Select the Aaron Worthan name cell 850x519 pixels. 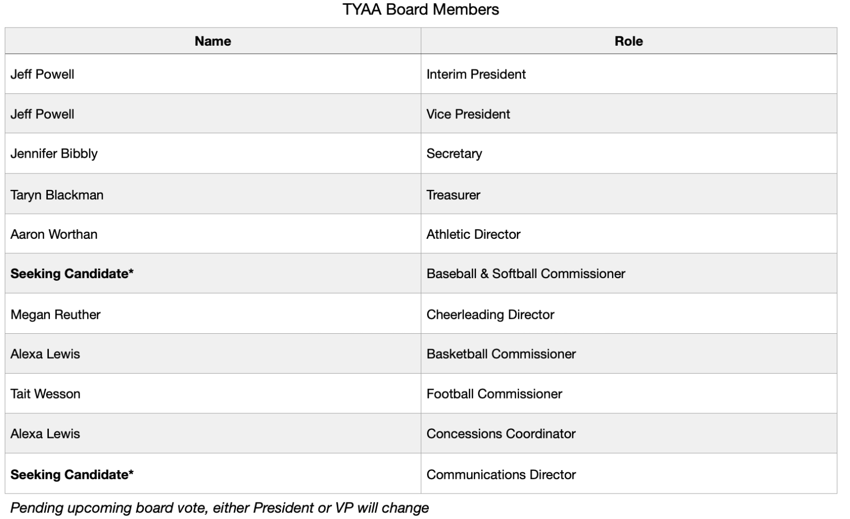54,234
